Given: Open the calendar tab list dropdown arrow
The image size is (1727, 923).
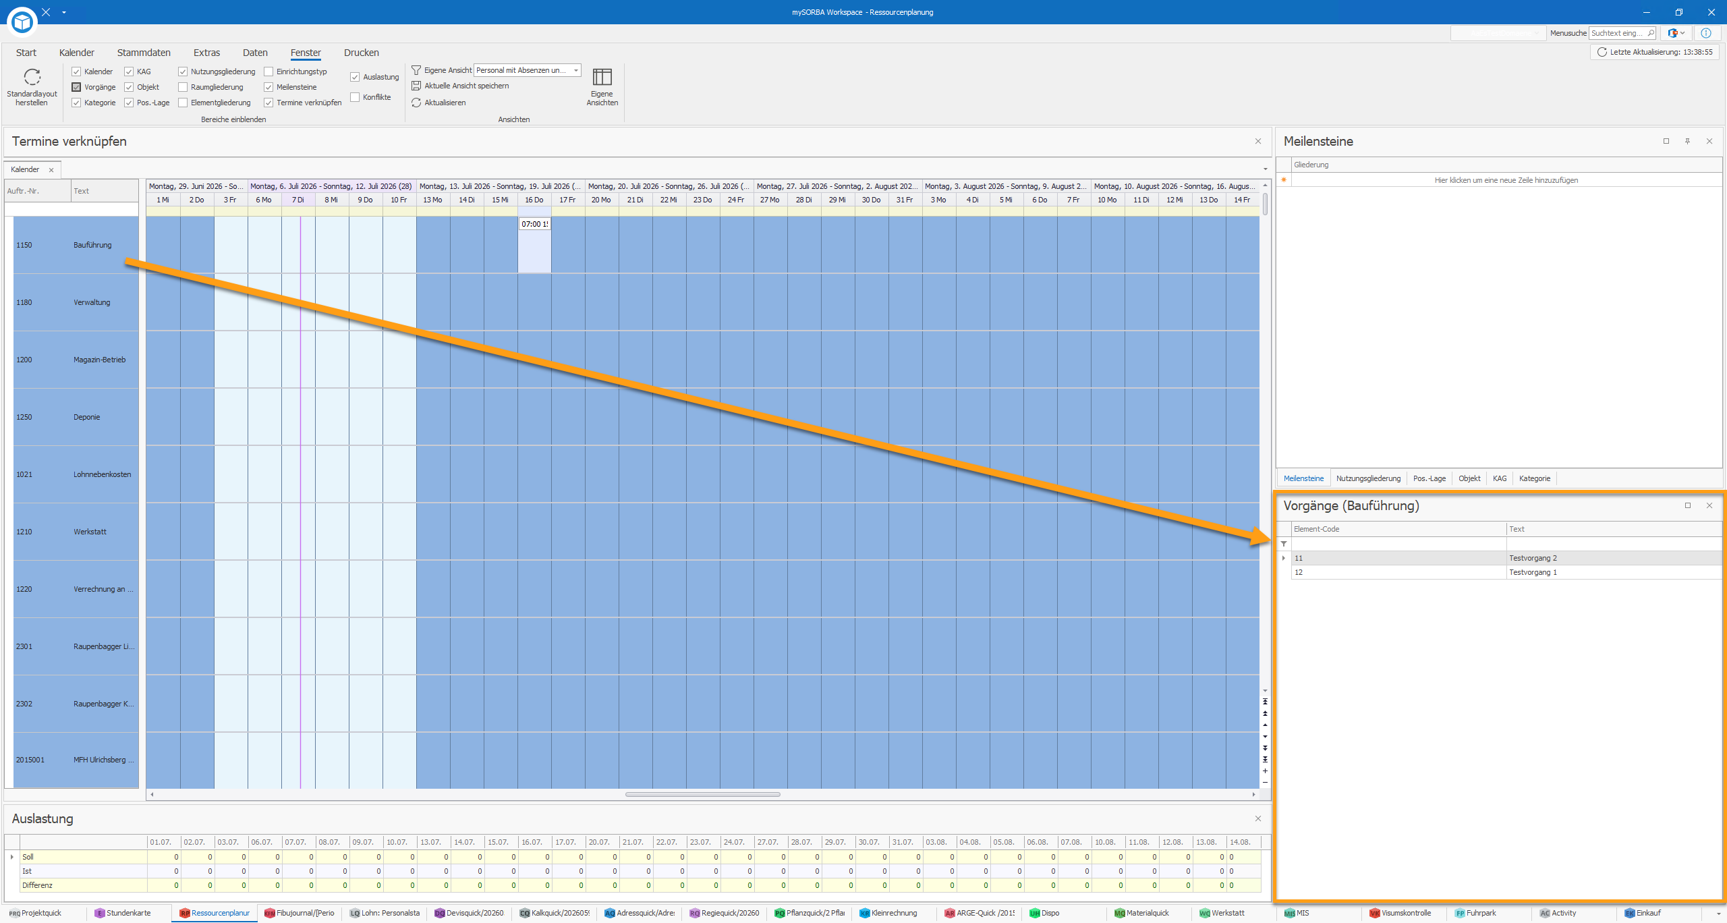Looking at the screenshot, I should click(1265, 169).
